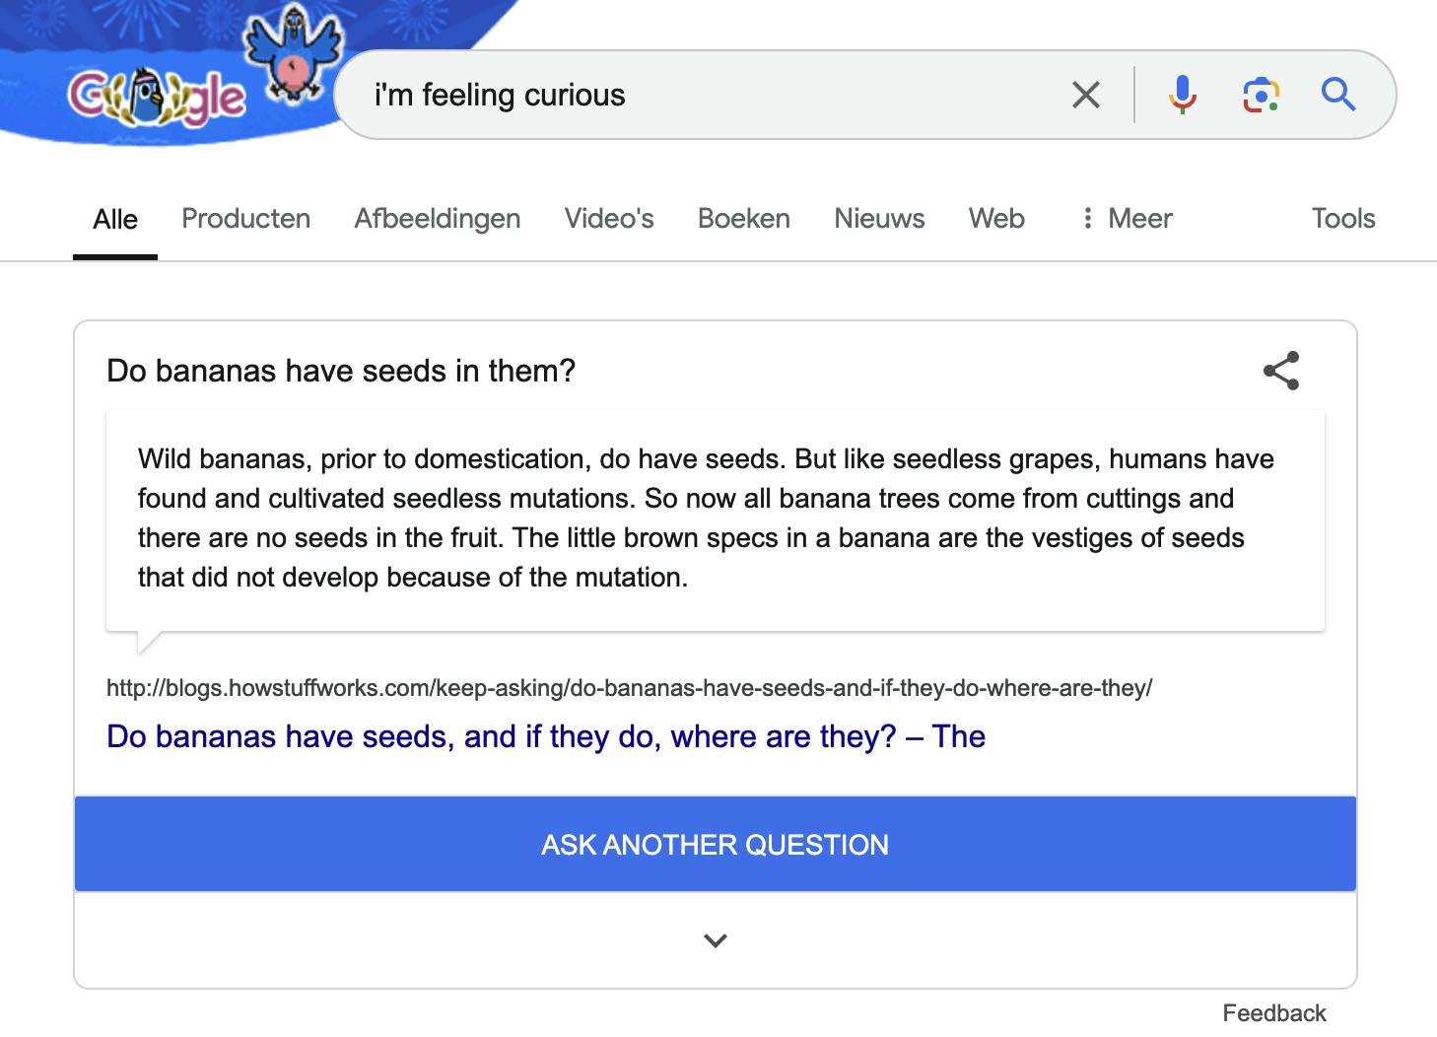The image size is (1437, 1037).
Task: Switch to the Producten tab
Action: [x=245, y=219]
